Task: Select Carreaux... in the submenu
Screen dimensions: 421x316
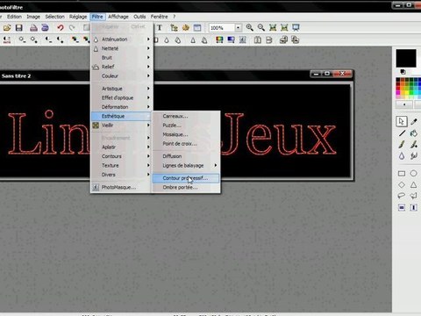Action: coord(186,116)
